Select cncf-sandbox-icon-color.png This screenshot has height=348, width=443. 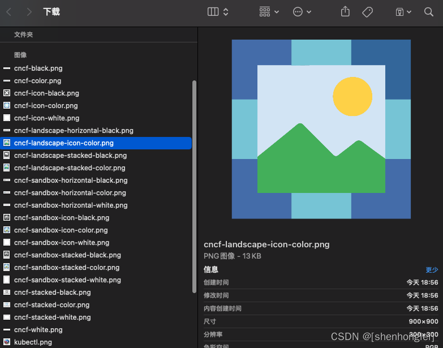click(x=61, y=230)
